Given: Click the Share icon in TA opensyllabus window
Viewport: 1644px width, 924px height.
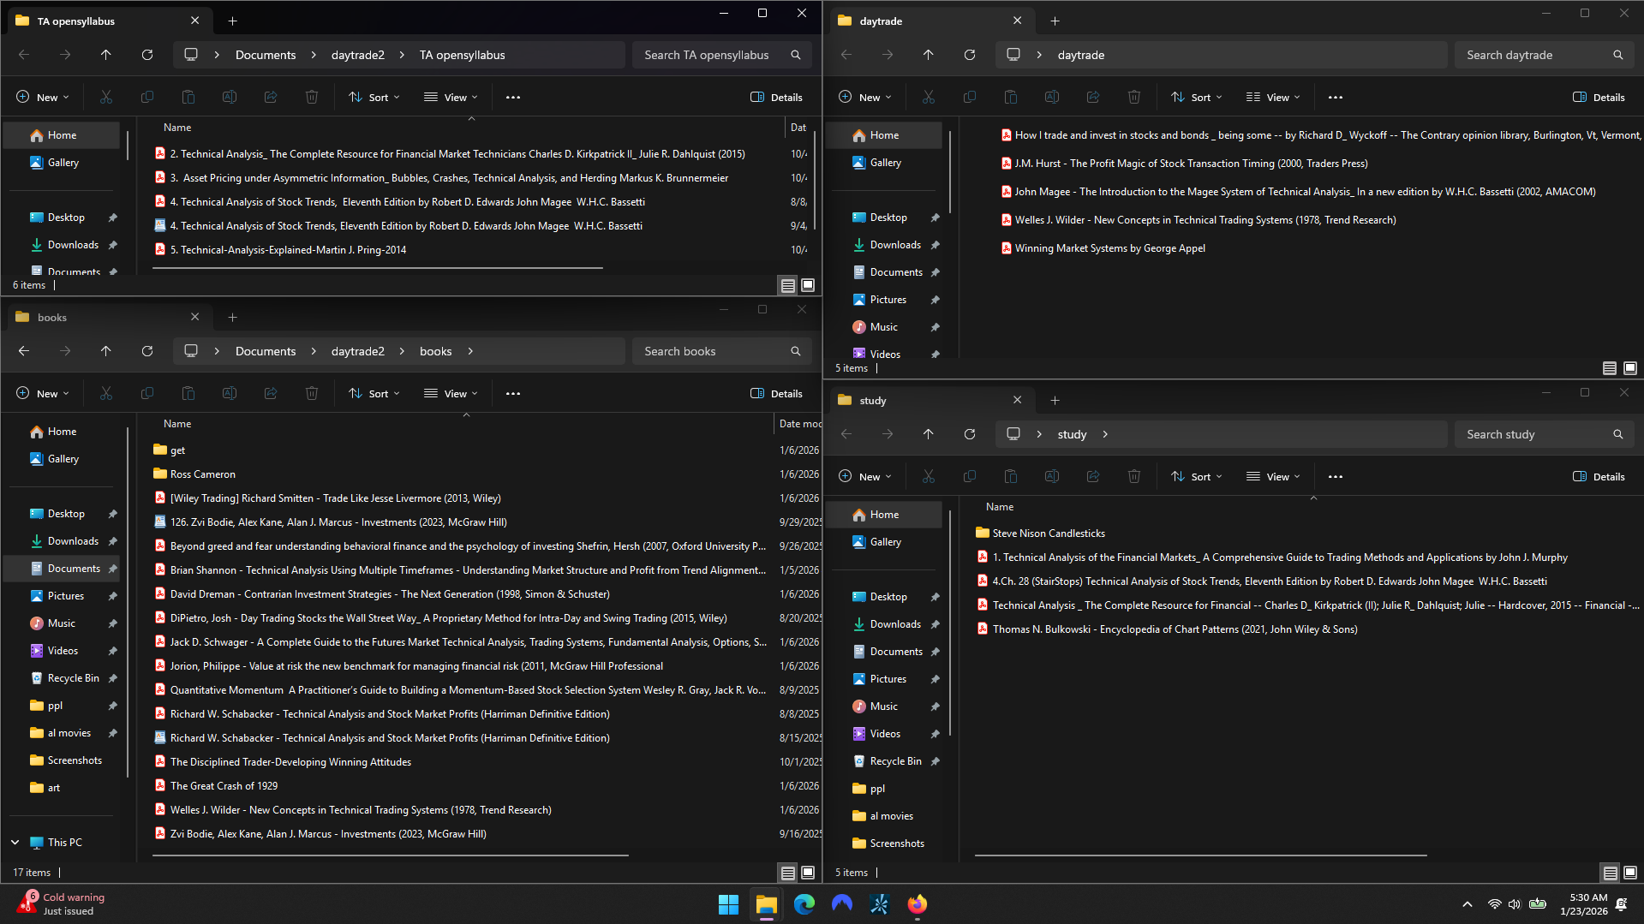Looking at the screenshot, I should point(271,98).
